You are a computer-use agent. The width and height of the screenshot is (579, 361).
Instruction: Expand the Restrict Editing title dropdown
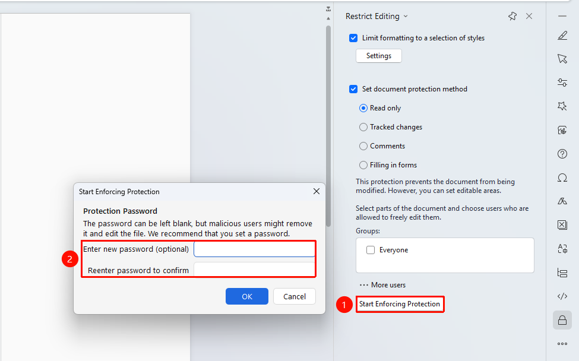tap(406, 16)
